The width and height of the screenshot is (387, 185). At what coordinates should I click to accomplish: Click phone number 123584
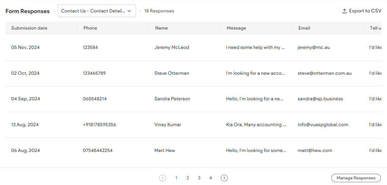[90, 47]
